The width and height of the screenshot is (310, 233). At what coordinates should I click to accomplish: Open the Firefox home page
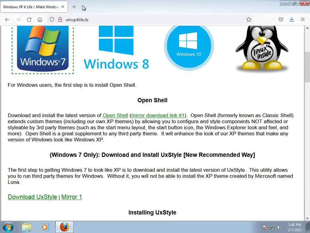(x=40, y=20)
